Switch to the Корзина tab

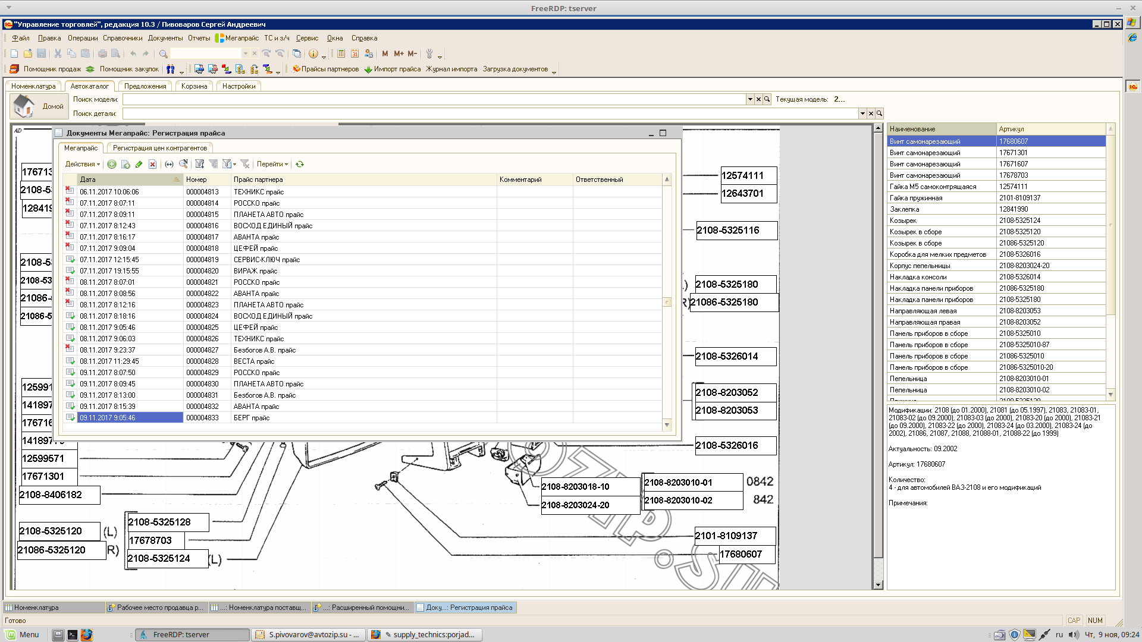coord(194,86)
